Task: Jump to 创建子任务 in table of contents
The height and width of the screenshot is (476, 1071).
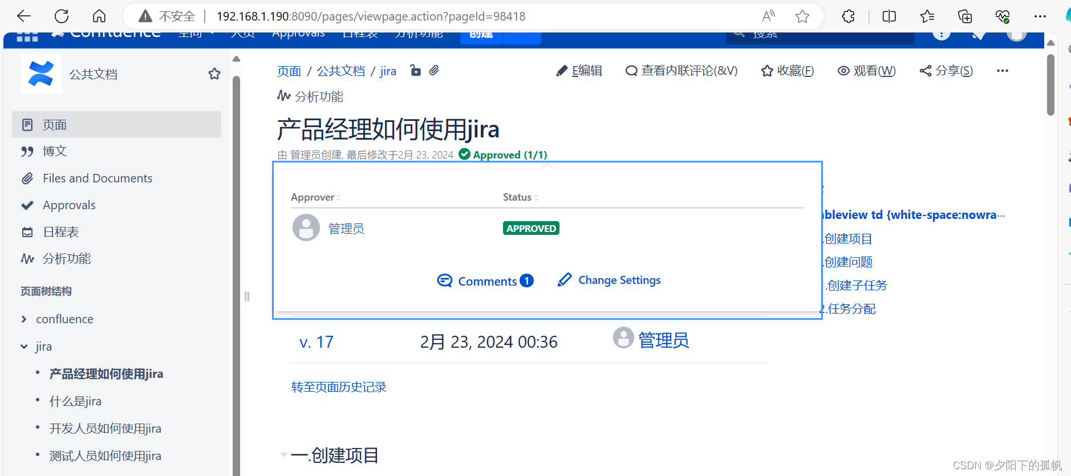Action: [x=857, y=286]
